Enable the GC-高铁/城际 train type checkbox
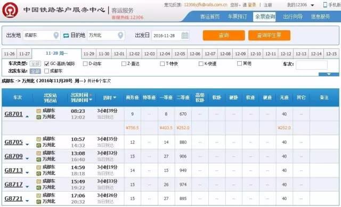Viewport: 341px width, 207px height. (46, 64)
